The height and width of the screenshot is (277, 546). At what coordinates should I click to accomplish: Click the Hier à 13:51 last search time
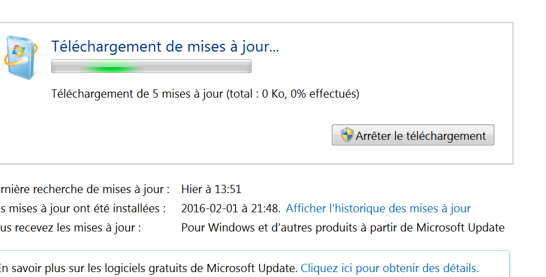click(x=211, y=189)
